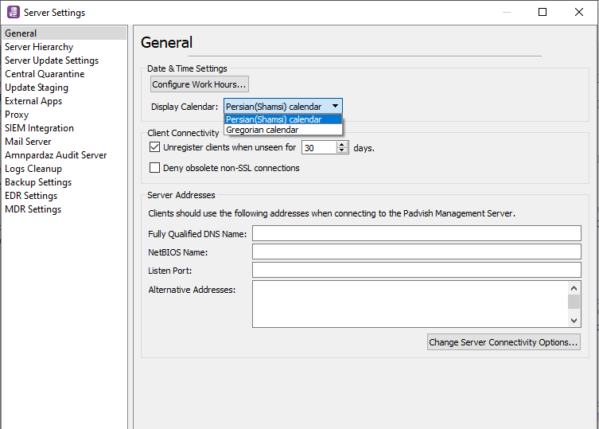Viewport: 599px width, 429px height.
Task: Click the days value field showing 30
Action: click(x=319, y=147)
